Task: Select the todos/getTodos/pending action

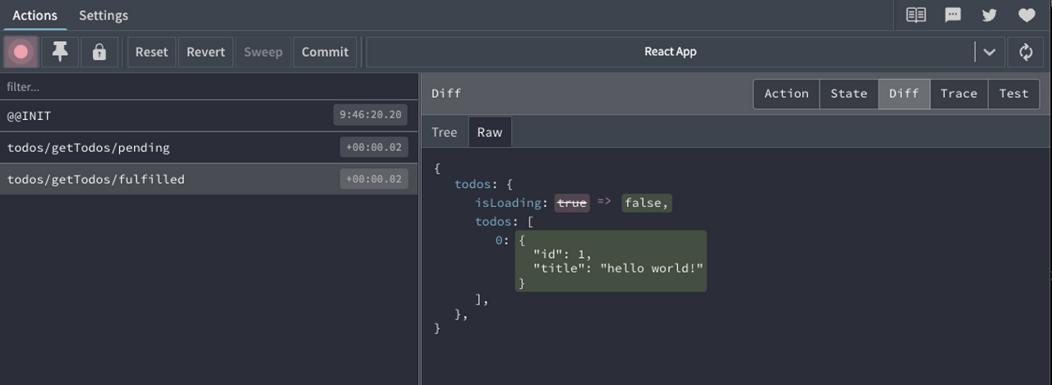Action: click(209, 148)
